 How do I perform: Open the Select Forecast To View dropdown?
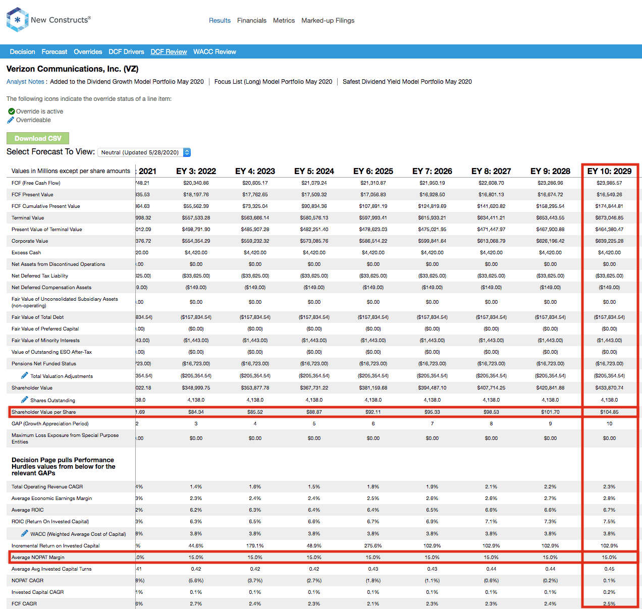click(x=144, y=152)
